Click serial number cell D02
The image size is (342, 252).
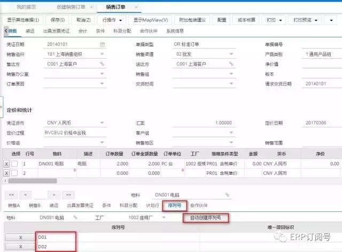(118, 247)
